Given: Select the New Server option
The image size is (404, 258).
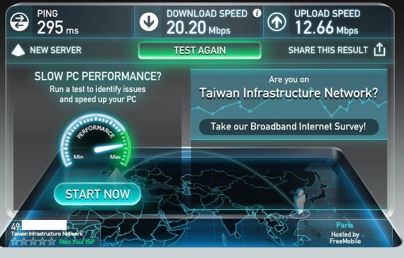Looking at the screenshot, I should coord(55,50).
